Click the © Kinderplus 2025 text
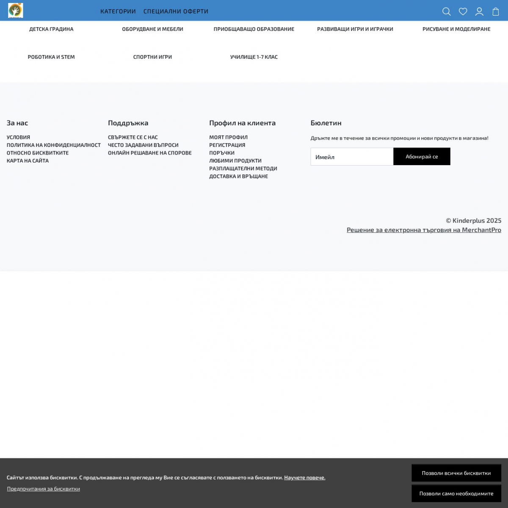Viewport: 508px width, 508px height. tap(473, 221)
